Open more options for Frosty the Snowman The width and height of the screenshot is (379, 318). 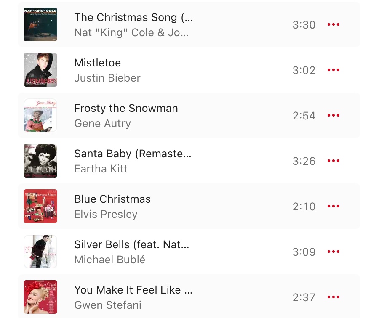pos(334,115)
